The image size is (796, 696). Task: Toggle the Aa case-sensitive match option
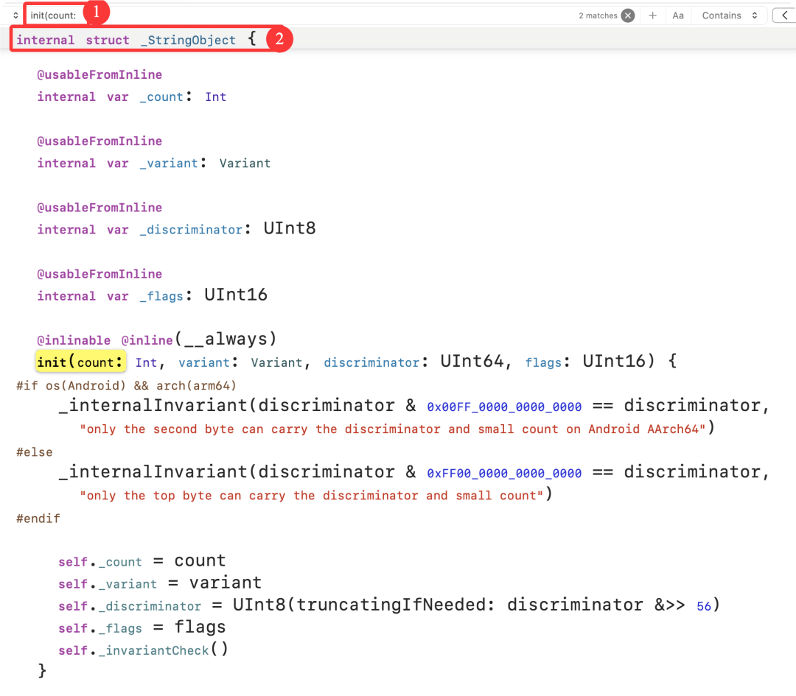pos(677,15)
